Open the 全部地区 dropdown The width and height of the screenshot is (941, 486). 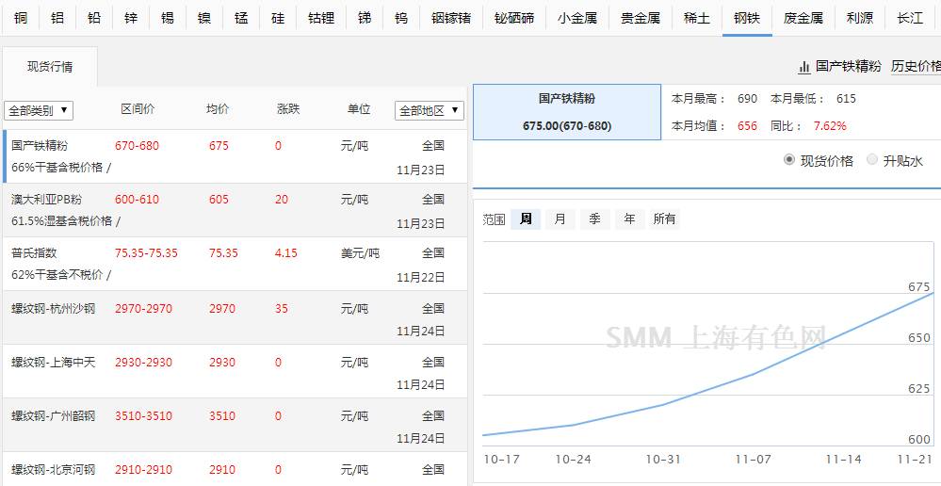(x=430, y=110)
